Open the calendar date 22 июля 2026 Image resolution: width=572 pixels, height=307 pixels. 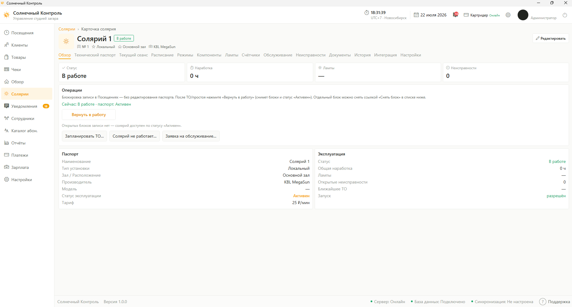point(430,15)
